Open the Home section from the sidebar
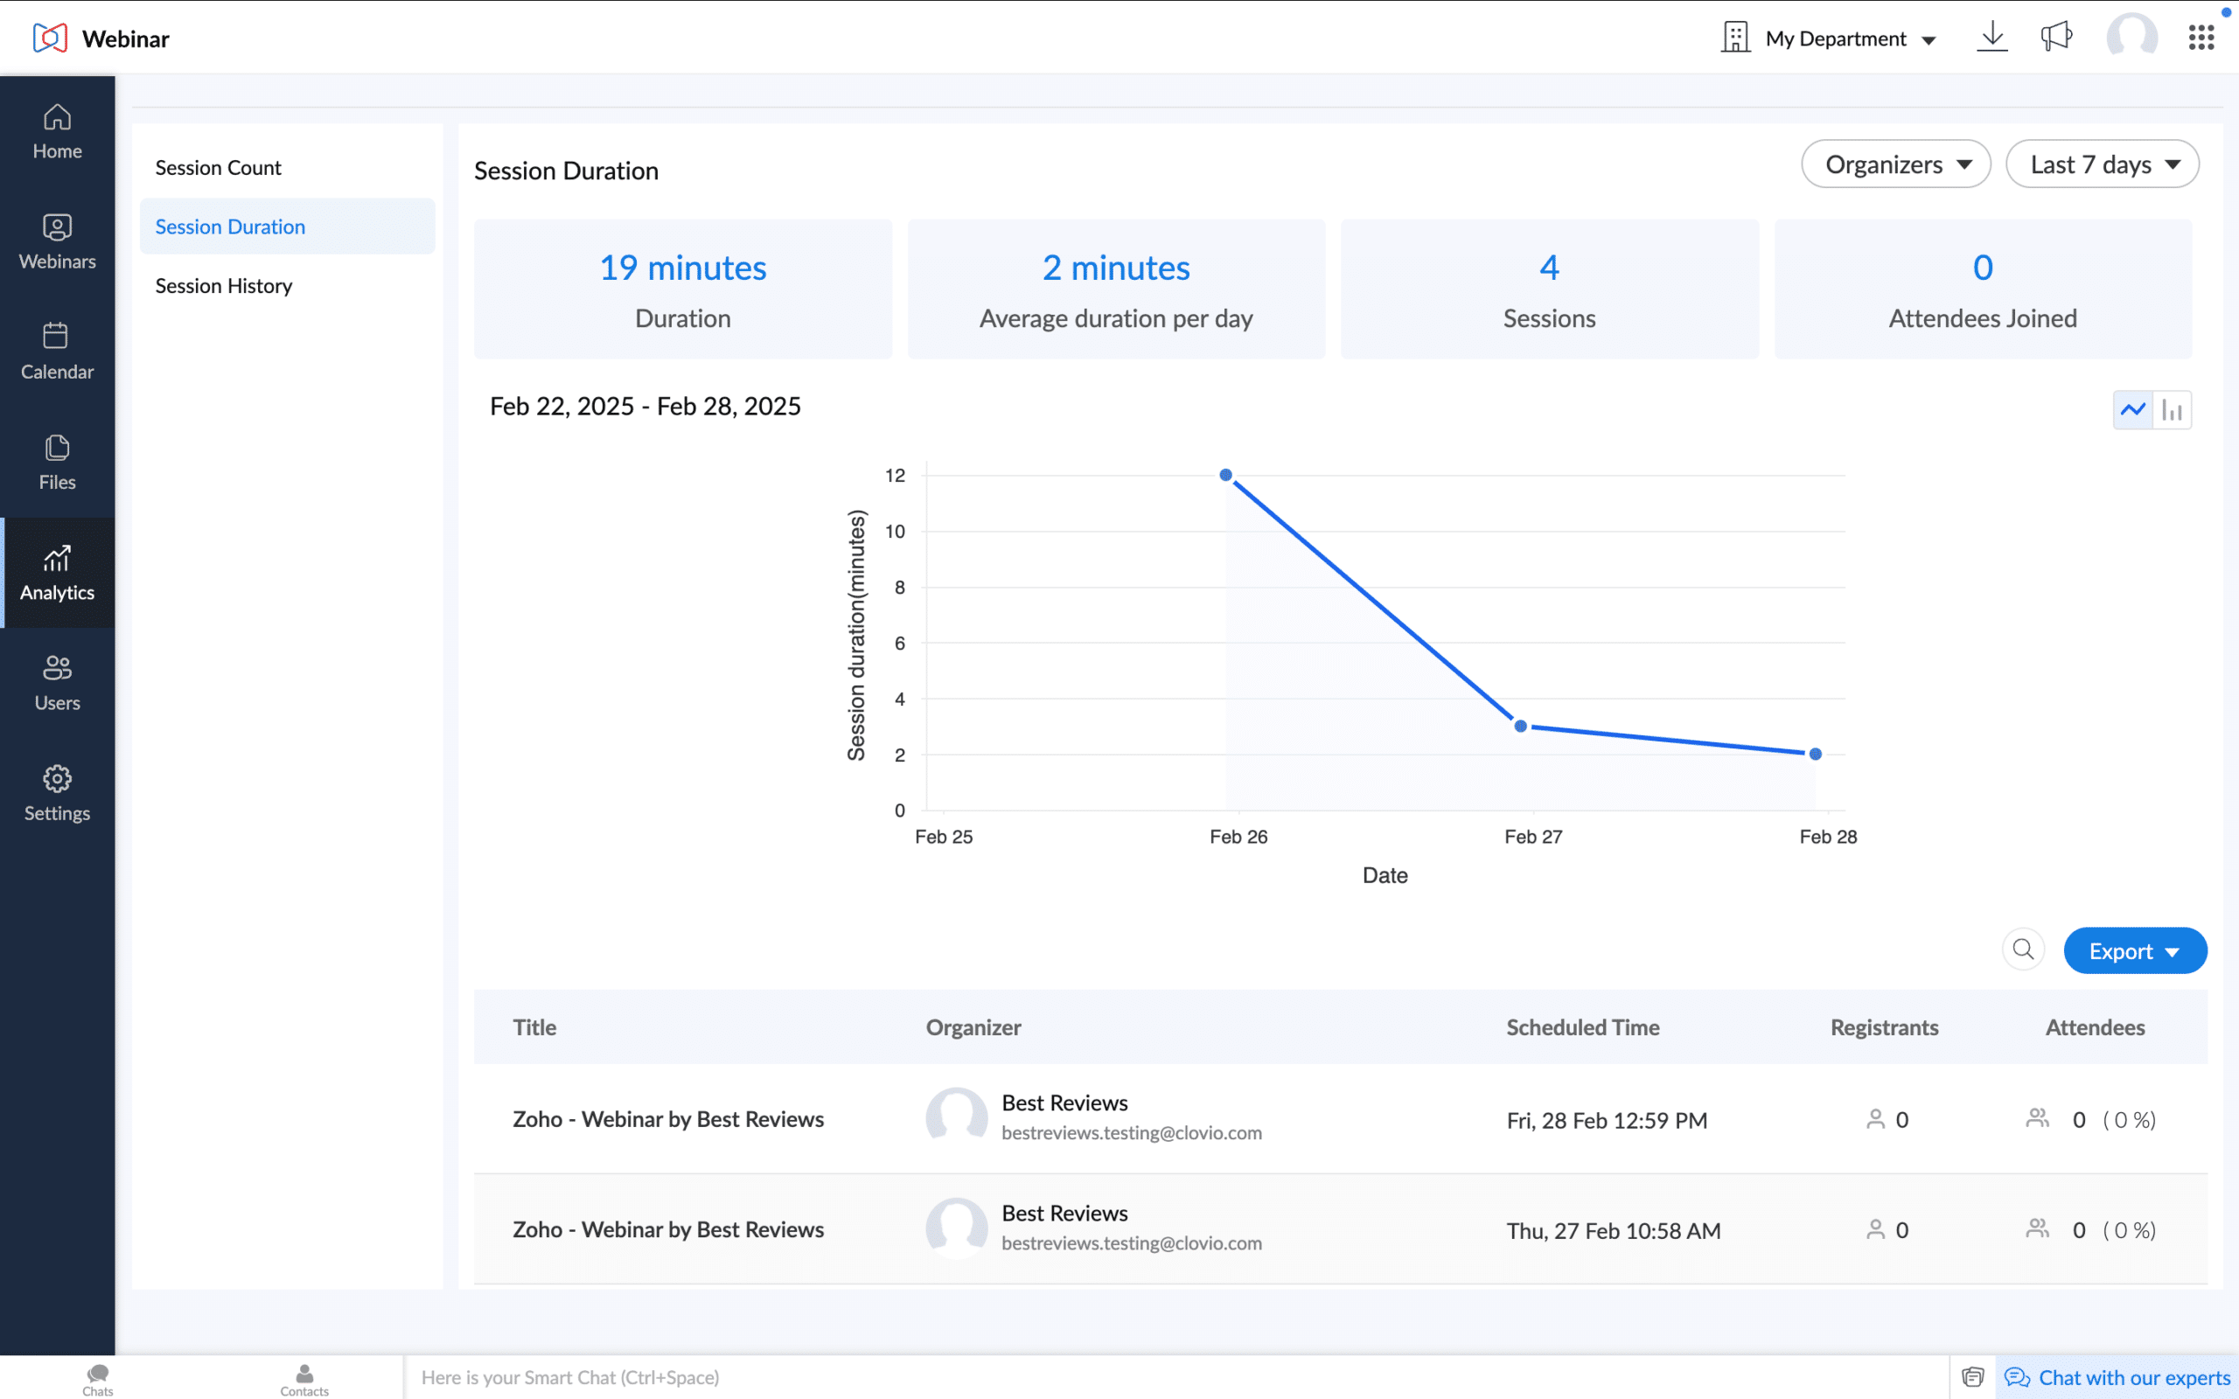 pyautogui.click(x=57, y=132)
